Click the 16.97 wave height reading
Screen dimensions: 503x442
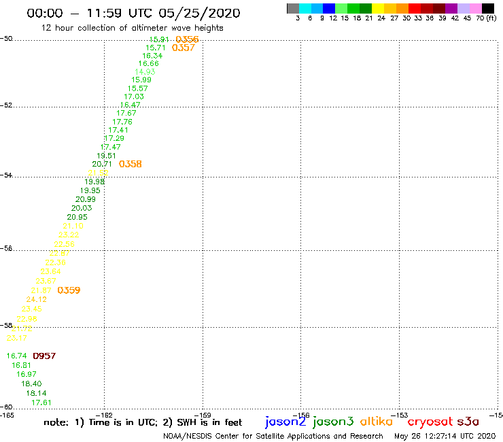point(27,374)
